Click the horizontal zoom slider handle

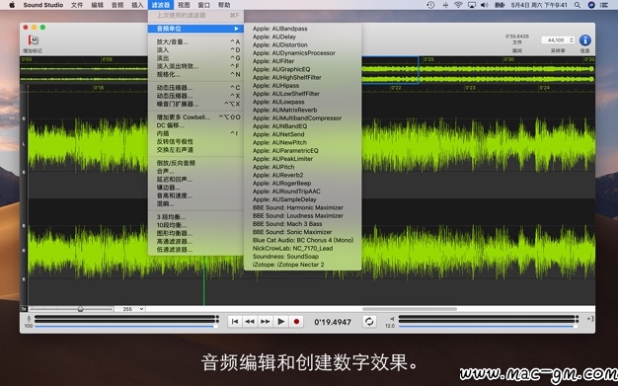click(80, 309)
